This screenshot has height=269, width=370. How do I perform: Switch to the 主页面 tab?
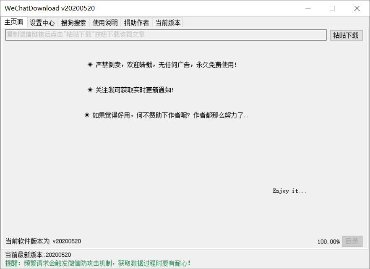tap(14, 22)
